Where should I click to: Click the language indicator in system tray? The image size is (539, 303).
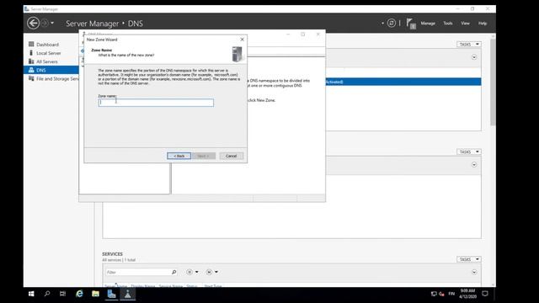click(451, 294)
